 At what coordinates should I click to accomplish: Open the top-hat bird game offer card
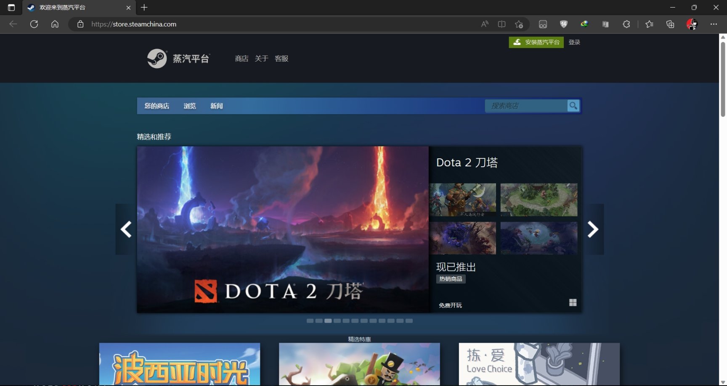[x=359, y=364]
